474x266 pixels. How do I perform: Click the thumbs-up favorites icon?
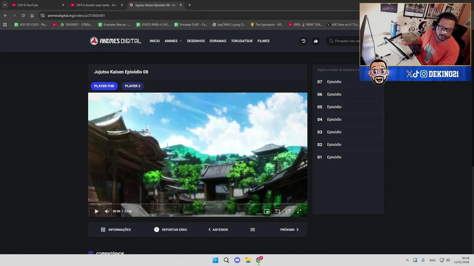pos(316,41)
